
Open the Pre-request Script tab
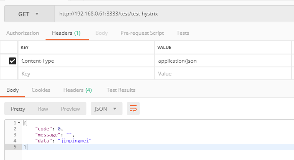click(142, 33)
